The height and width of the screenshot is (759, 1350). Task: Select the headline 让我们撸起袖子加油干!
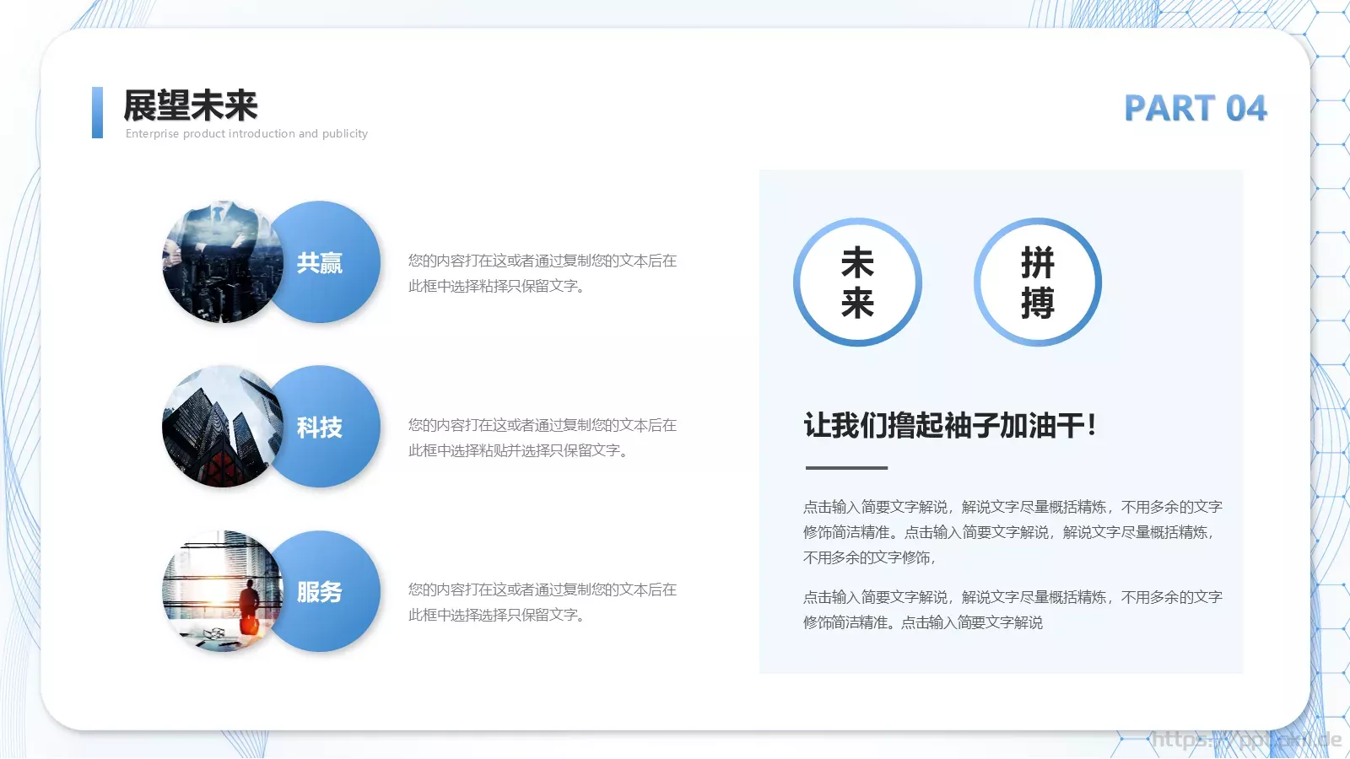coord(950,425)
